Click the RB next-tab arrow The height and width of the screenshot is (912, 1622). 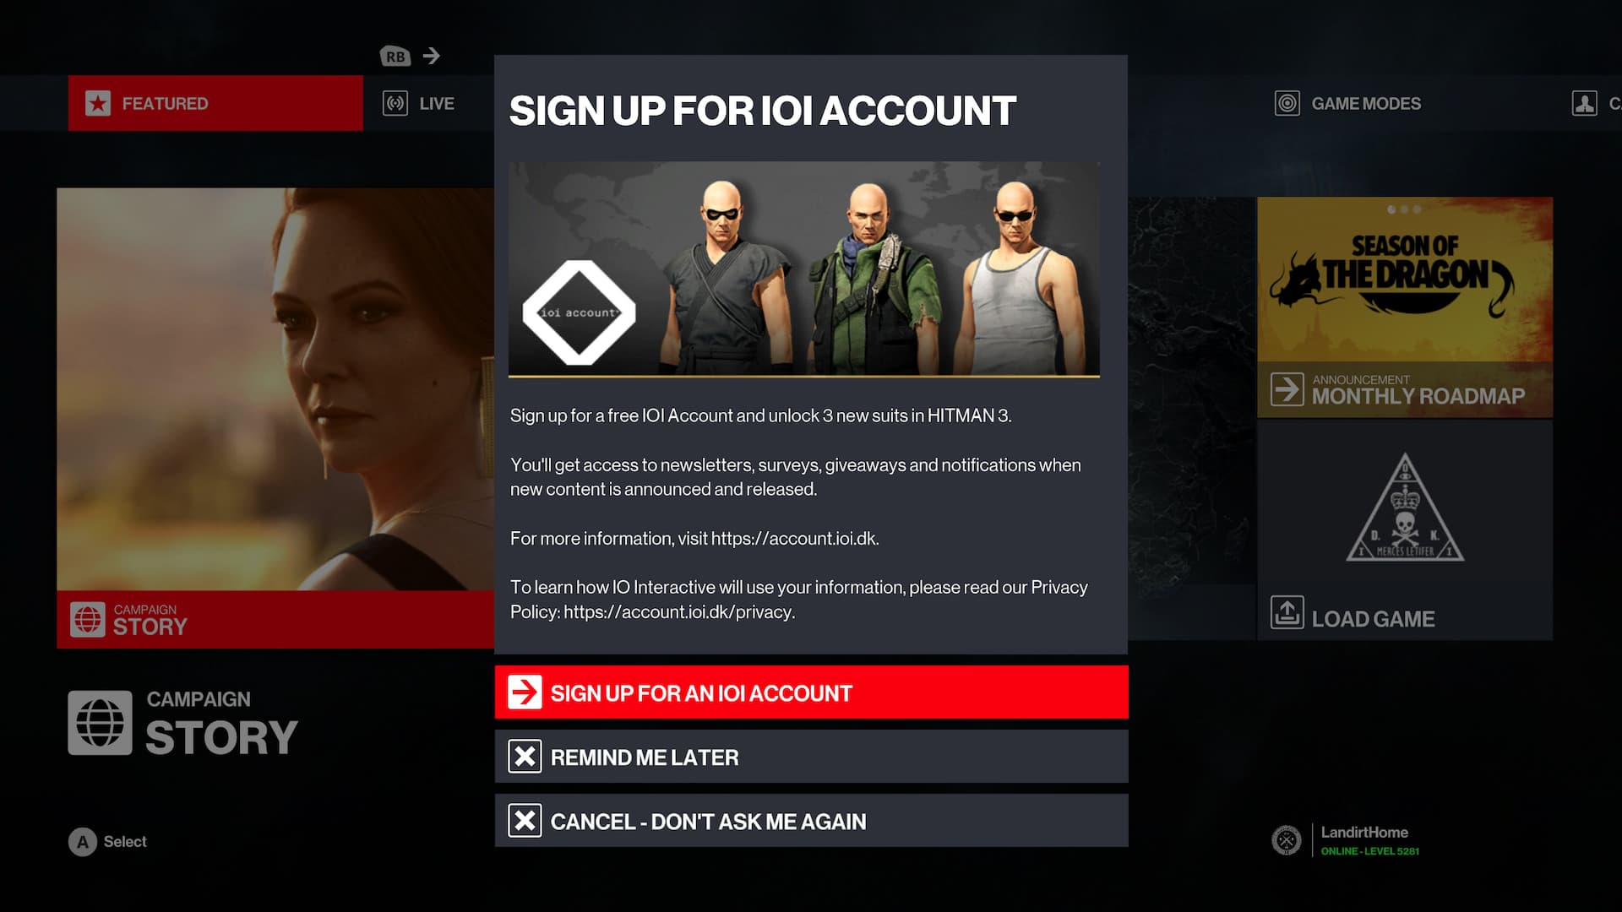[431, 56]
